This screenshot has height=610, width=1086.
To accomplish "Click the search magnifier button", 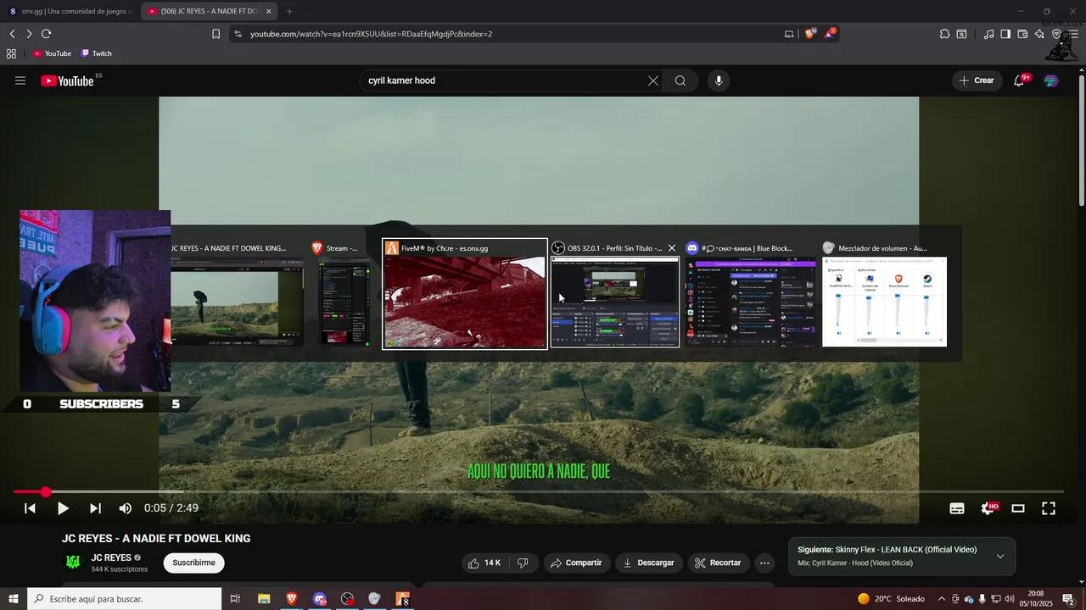I will (680, 80).
